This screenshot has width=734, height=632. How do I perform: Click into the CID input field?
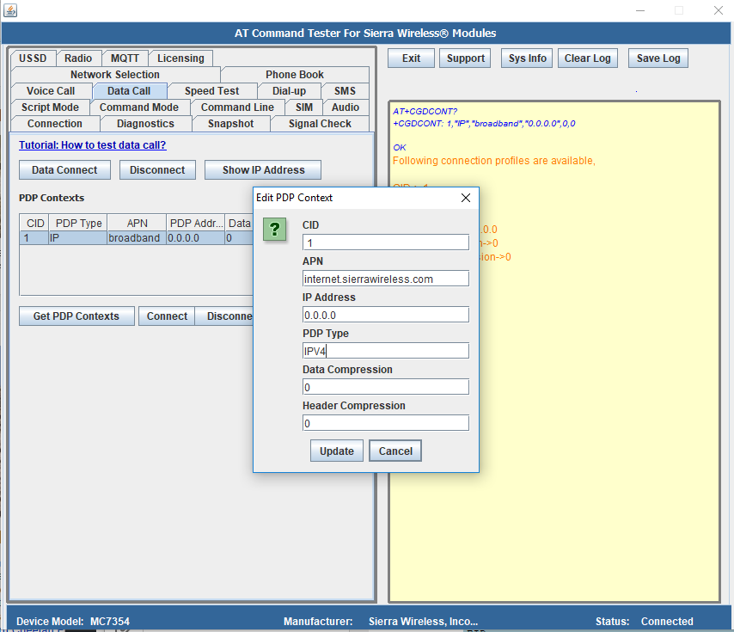pos(386,242)
